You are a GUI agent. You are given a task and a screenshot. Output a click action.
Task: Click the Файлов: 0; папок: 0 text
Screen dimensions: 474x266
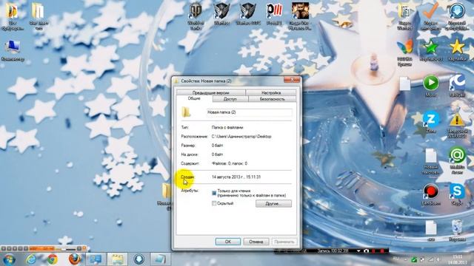pos(230,163)
